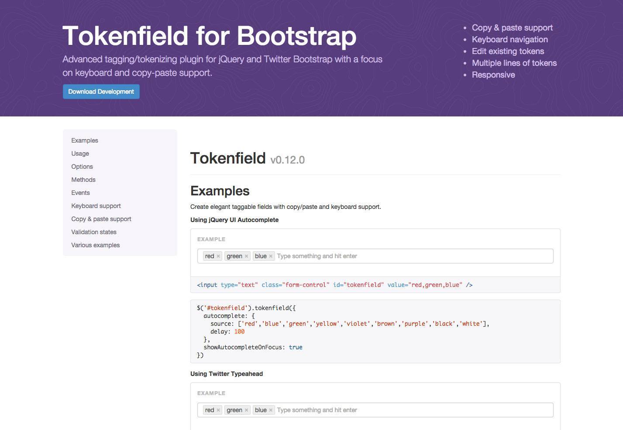Click 'Multiple lines of tokens' in header list
The width and height of the screenshot is (623, 430).
point(514,63)
